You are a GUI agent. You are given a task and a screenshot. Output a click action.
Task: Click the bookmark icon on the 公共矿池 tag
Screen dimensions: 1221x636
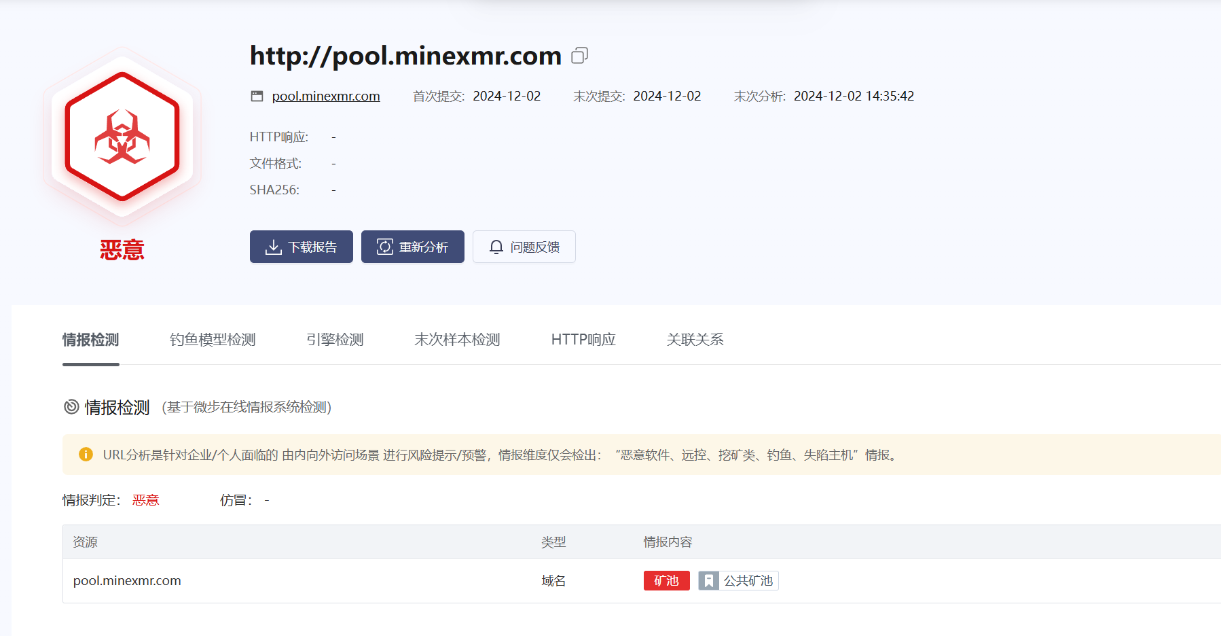708,581
